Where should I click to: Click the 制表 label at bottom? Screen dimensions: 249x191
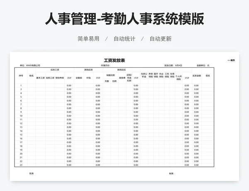point(171,174)
